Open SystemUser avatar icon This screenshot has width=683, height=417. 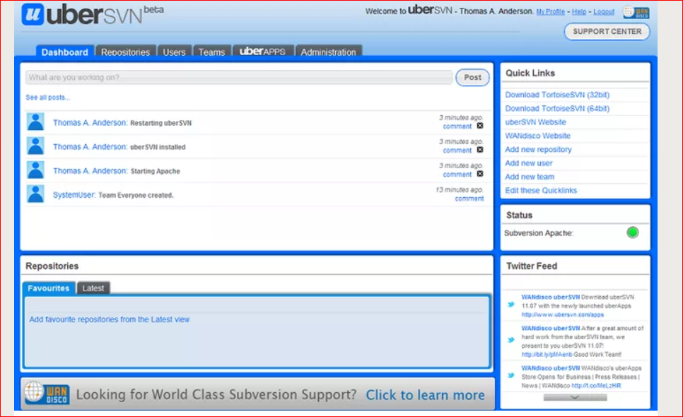tap(35, 194)
